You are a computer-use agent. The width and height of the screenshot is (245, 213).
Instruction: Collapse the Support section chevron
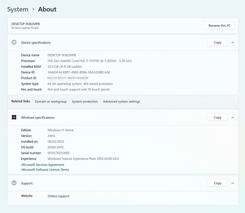click(232, 183)
